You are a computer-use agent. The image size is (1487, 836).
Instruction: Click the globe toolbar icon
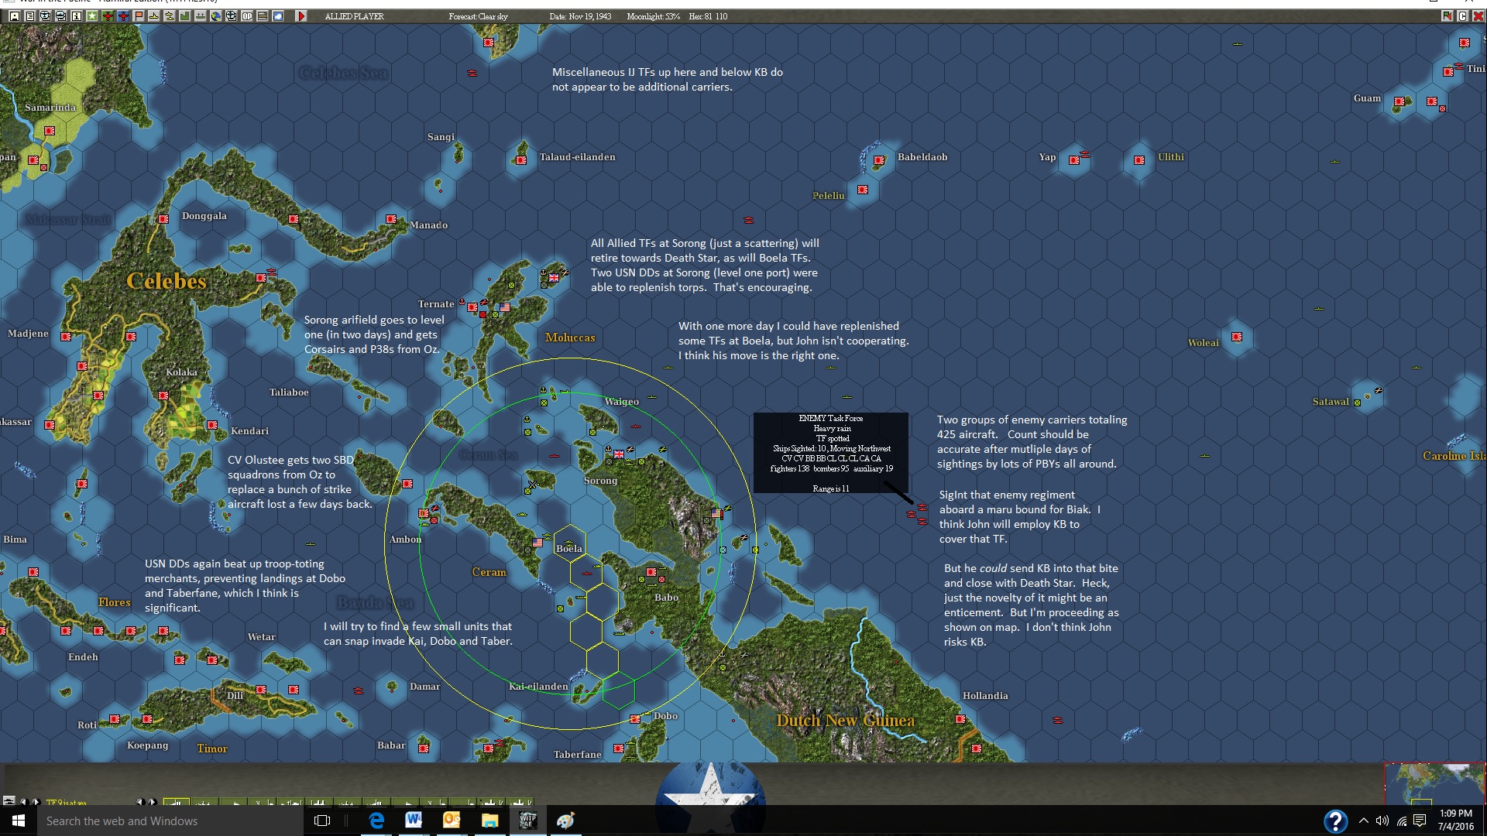click(215, 16)
